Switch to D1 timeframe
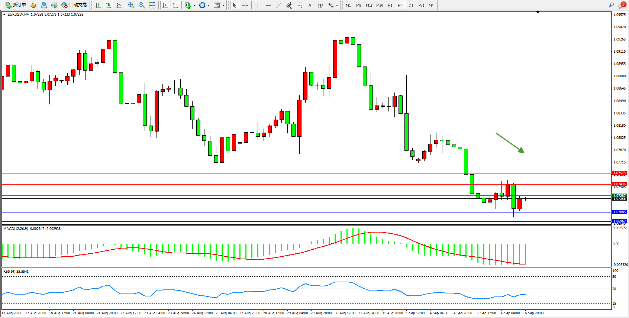Screen dimensions: 629x318 [x=411, y=5]
